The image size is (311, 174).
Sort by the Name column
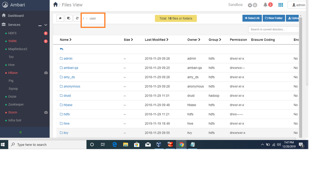pos(65,40)
